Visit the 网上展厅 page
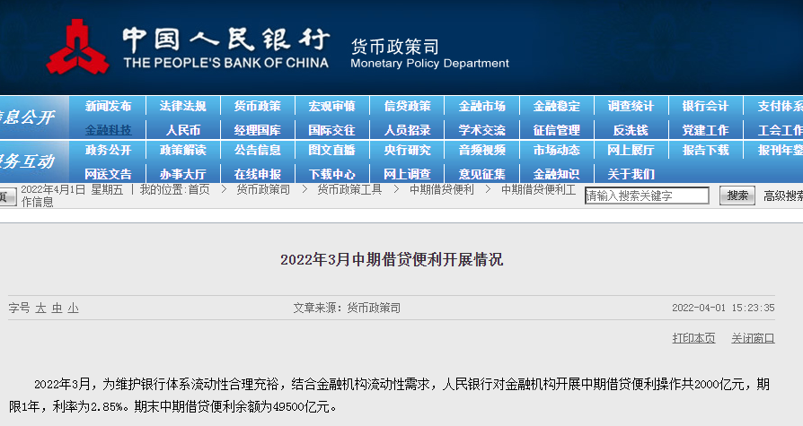 (631, 150)
